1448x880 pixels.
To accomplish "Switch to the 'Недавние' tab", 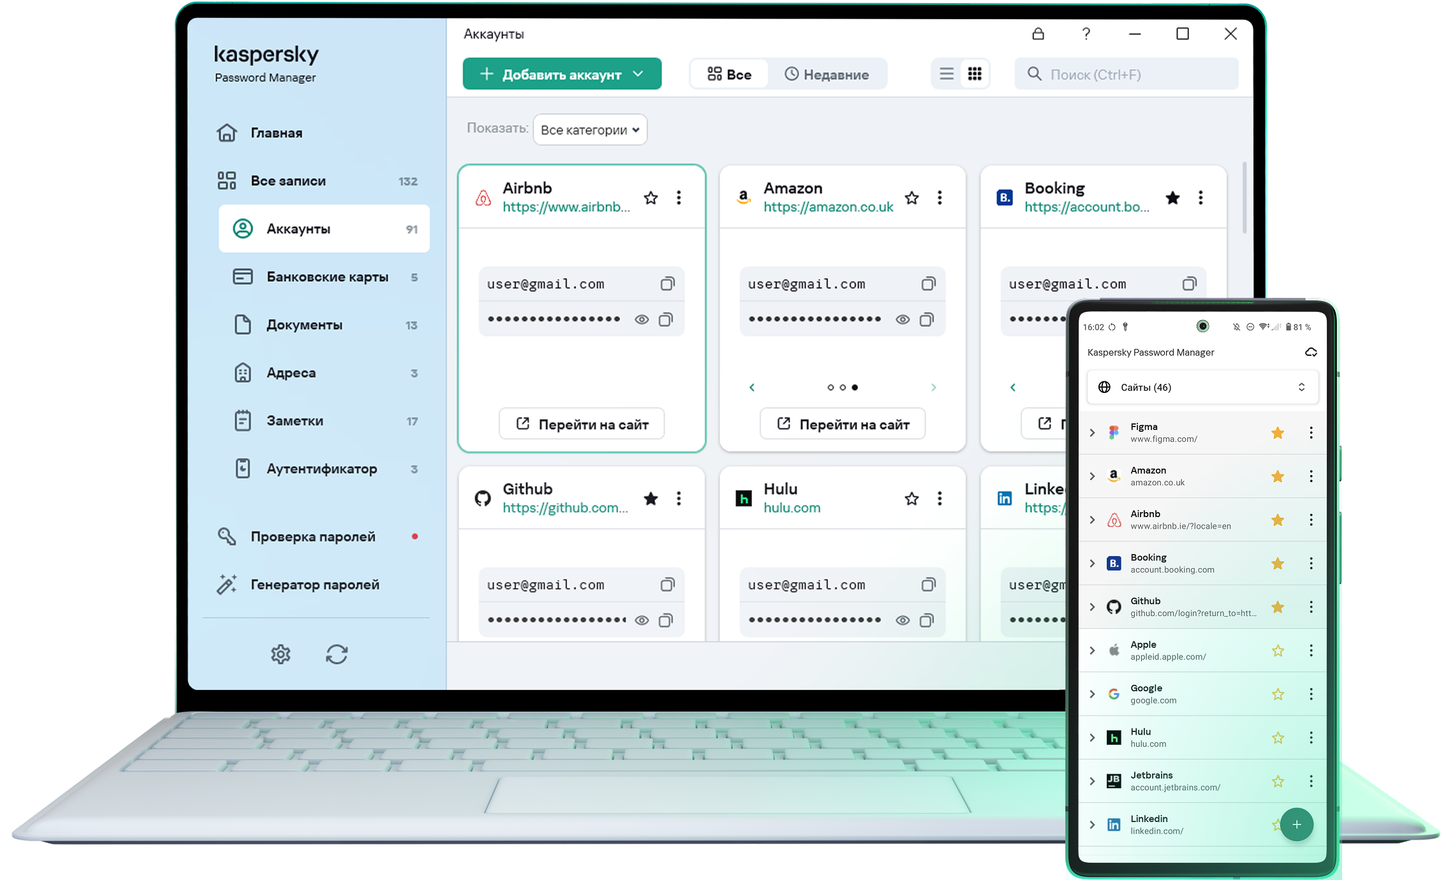I will click(x=827, y=75).
